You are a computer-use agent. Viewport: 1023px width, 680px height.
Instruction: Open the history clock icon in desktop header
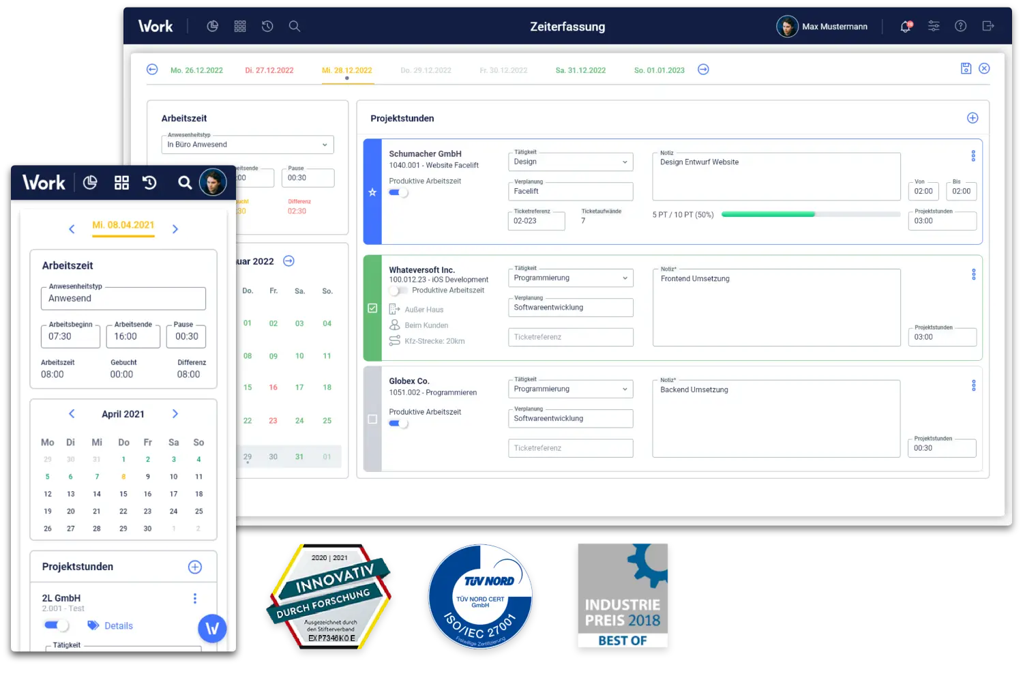[x=267, y=26]
